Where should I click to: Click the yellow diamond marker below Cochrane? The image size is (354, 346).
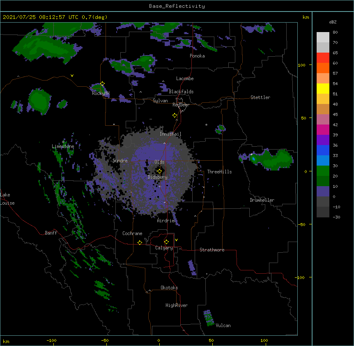coord(140,242)
